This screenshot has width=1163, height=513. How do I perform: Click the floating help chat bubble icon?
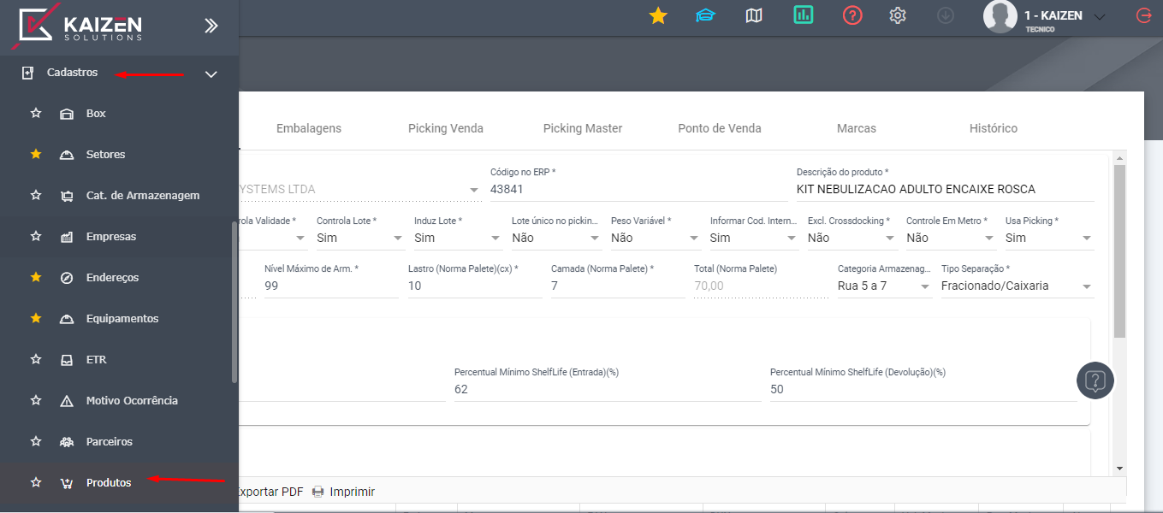point(1095,380)
